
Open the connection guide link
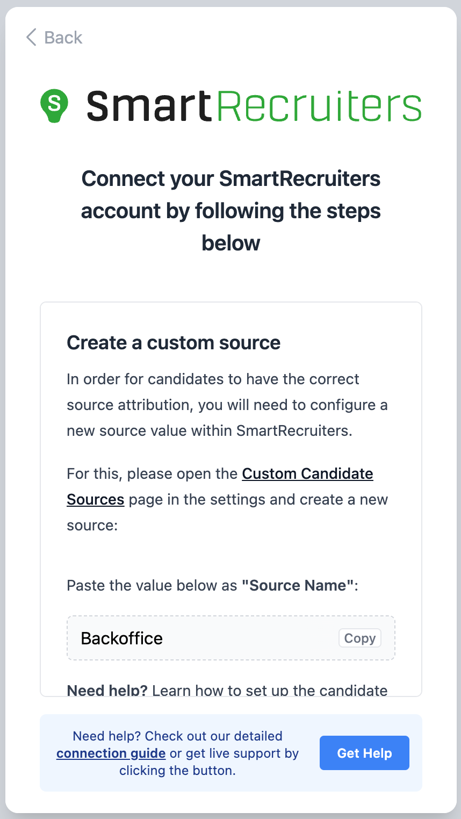[x=111, y=753]
